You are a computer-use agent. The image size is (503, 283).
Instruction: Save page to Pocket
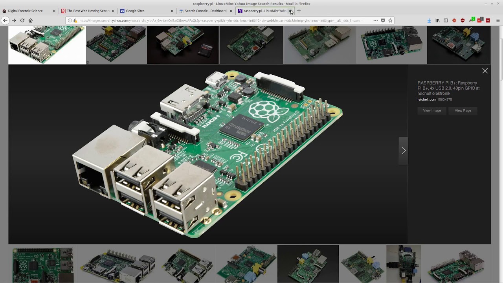pyautogui.click(x=383, y=20)
